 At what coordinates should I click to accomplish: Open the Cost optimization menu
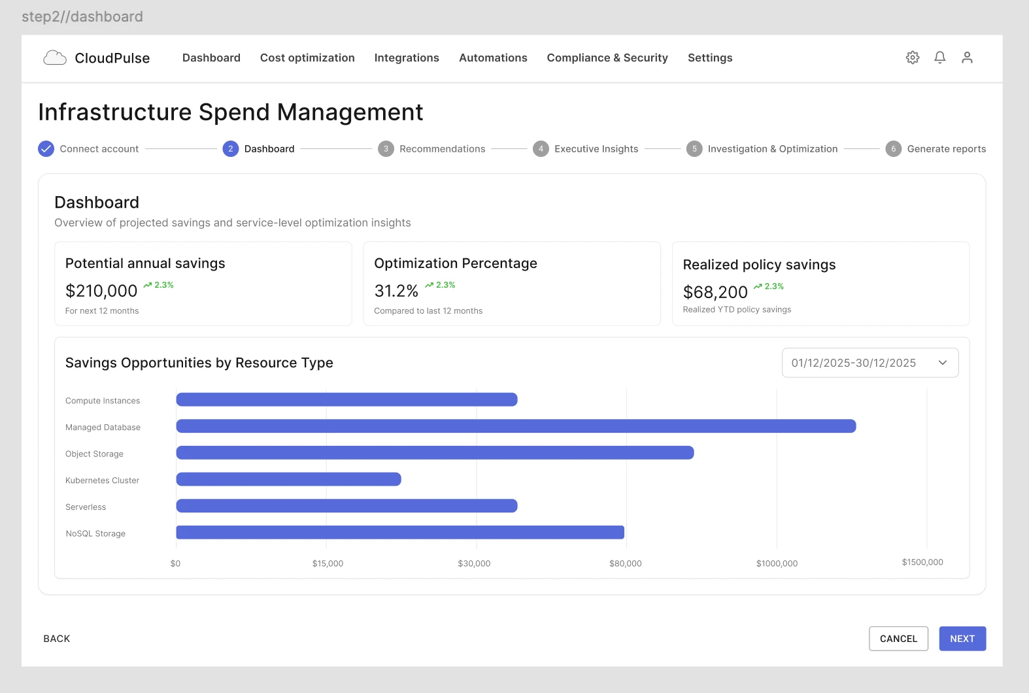[307, 58]
